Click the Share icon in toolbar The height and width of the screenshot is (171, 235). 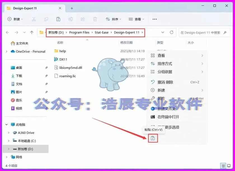[x=83, y=19]
